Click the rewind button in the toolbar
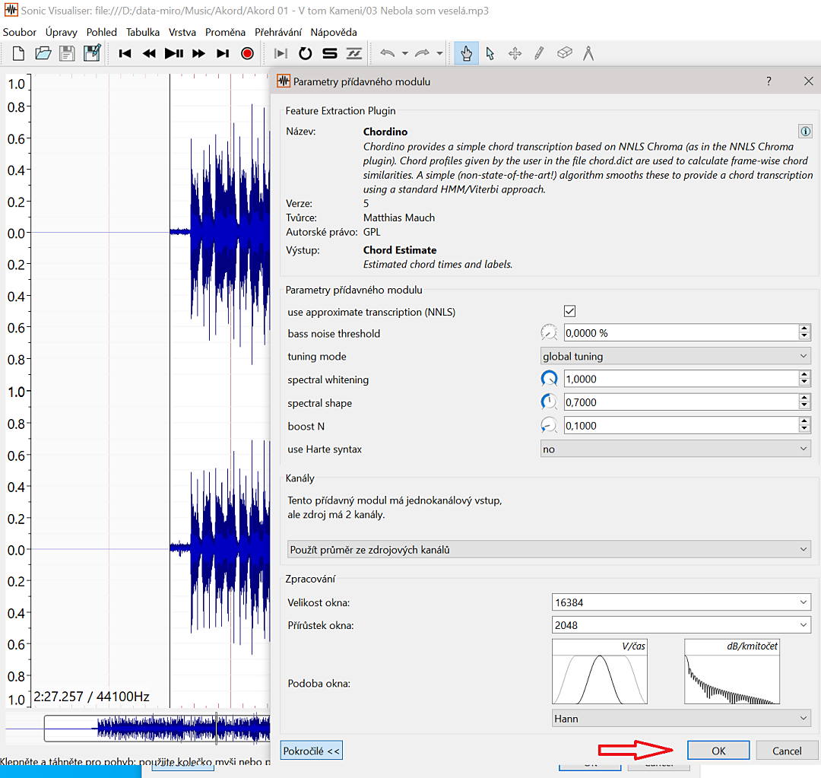The width and height of the screenshot is (821, 778). tap(149, 53)
